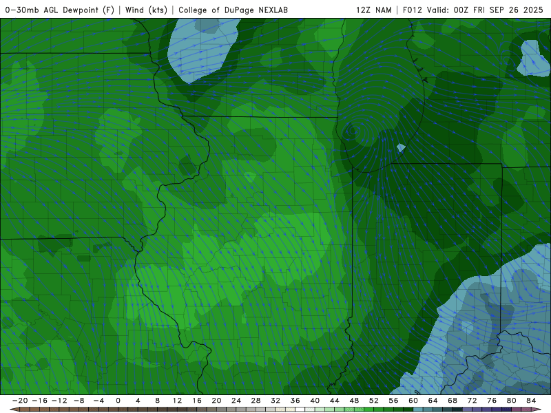
Task: Click the 44 value on the color scale
Action: coord(335,401)
